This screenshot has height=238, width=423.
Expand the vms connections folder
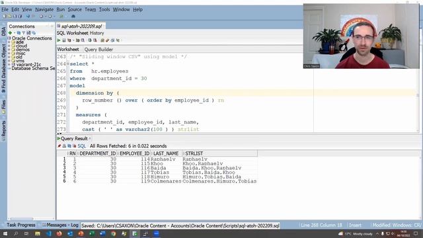[9, 61]
